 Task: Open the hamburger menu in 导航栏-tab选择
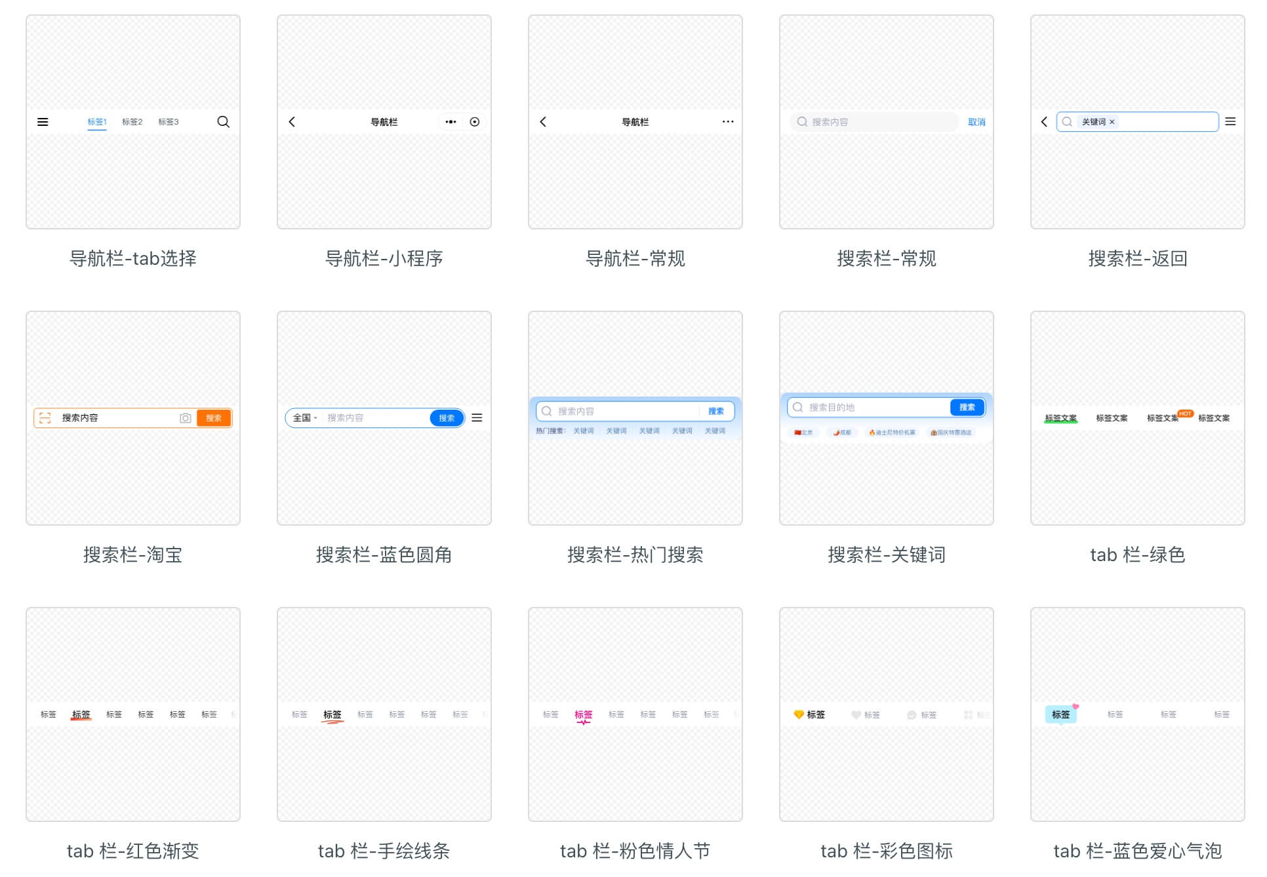(43, 122)
